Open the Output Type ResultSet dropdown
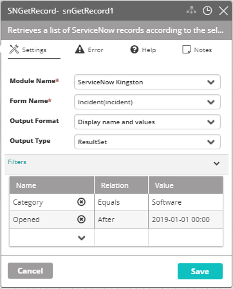Viewport: 233px width, 289px height. [147, 142]
